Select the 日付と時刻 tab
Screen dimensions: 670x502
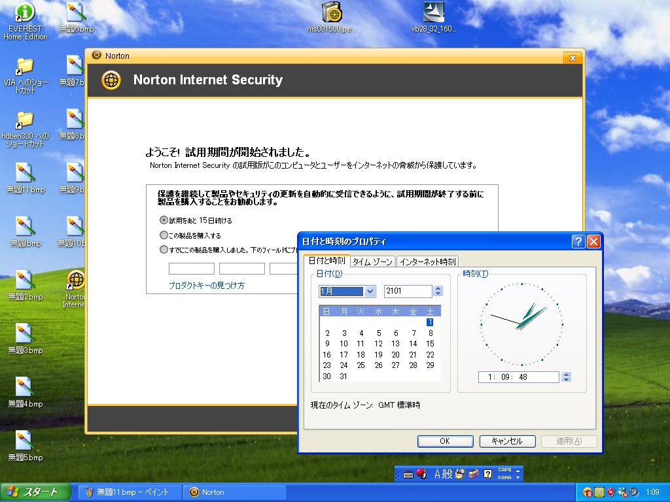(327, 260)
